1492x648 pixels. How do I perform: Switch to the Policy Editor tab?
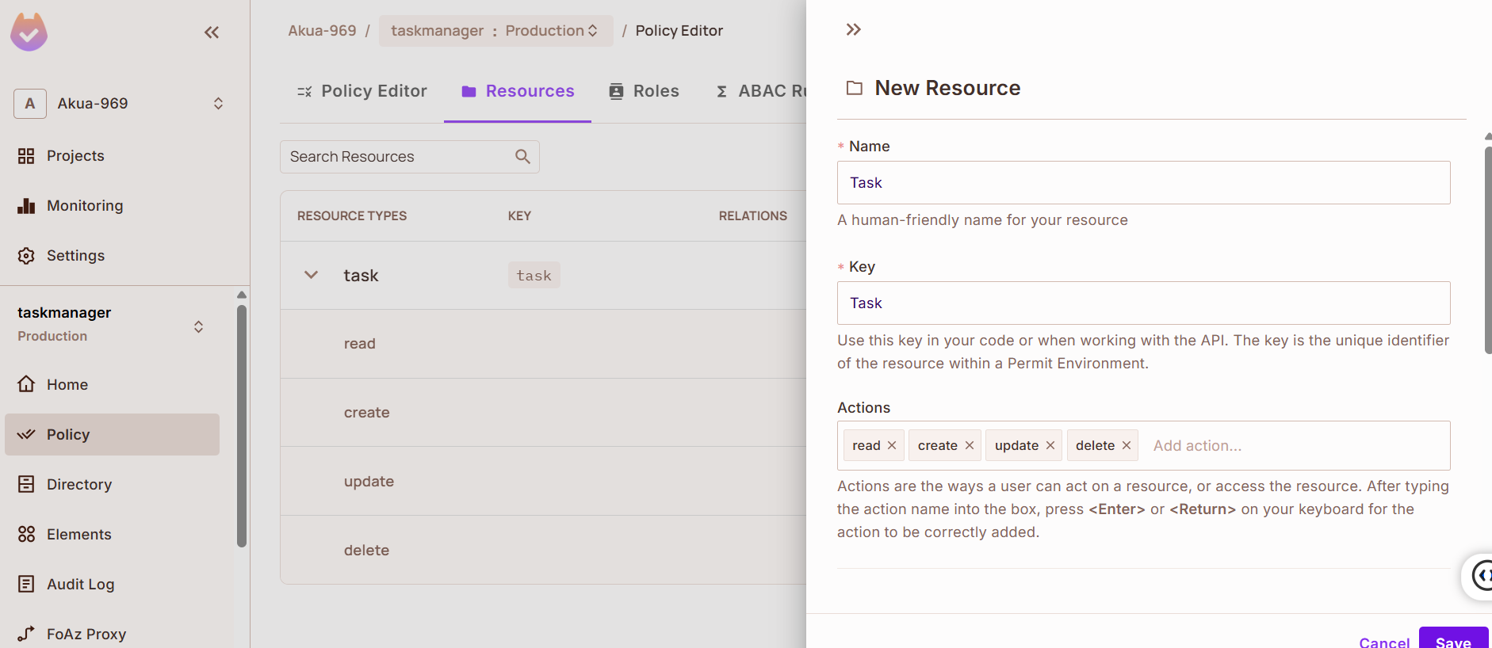pos(362,91)
